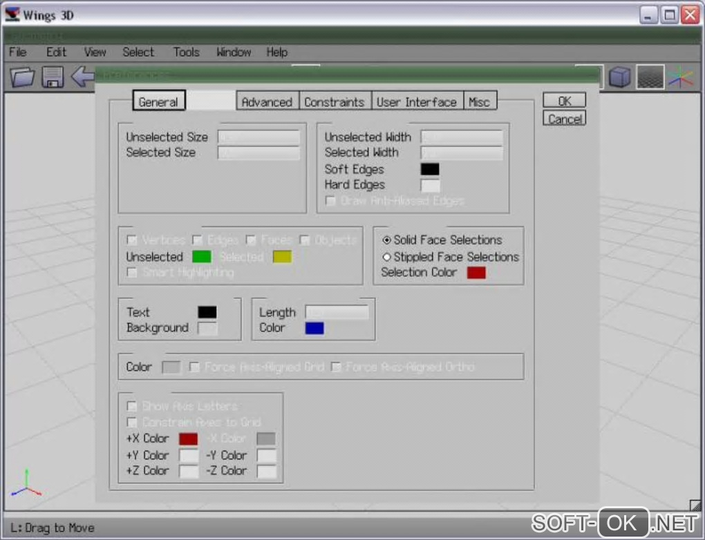Change the +Z Color swatch
Image resolution: width=705 pixels, height=540 pixels.
[x=189, y=471]
